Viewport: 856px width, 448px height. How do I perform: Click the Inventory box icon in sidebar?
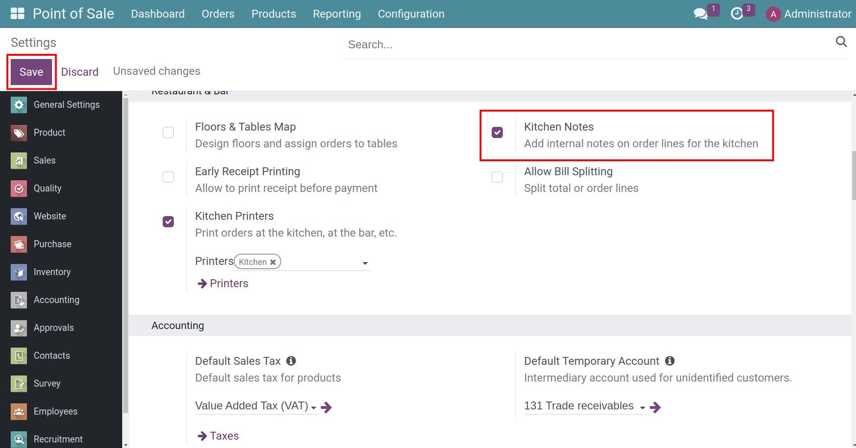(x=19, y=272)
